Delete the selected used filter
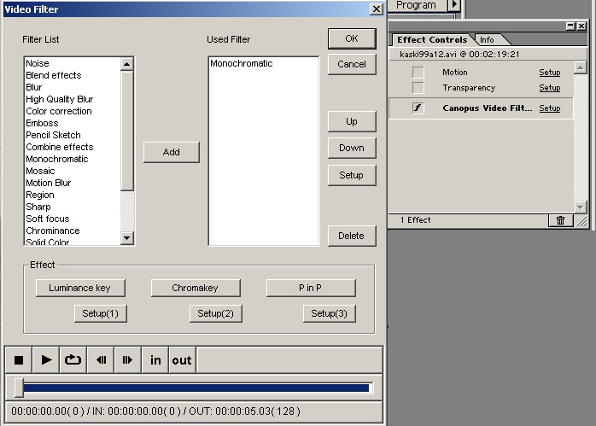 (352, 236)
